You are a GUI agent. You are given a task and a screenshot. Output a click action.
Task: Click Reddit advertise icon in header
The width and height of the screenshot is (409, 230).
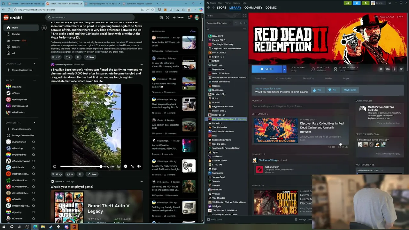[x=161, y=17]
